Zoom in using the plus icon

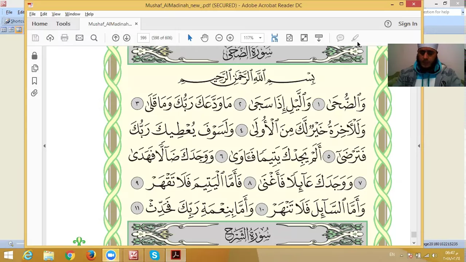pyautogui.click(x=230, y=38)
